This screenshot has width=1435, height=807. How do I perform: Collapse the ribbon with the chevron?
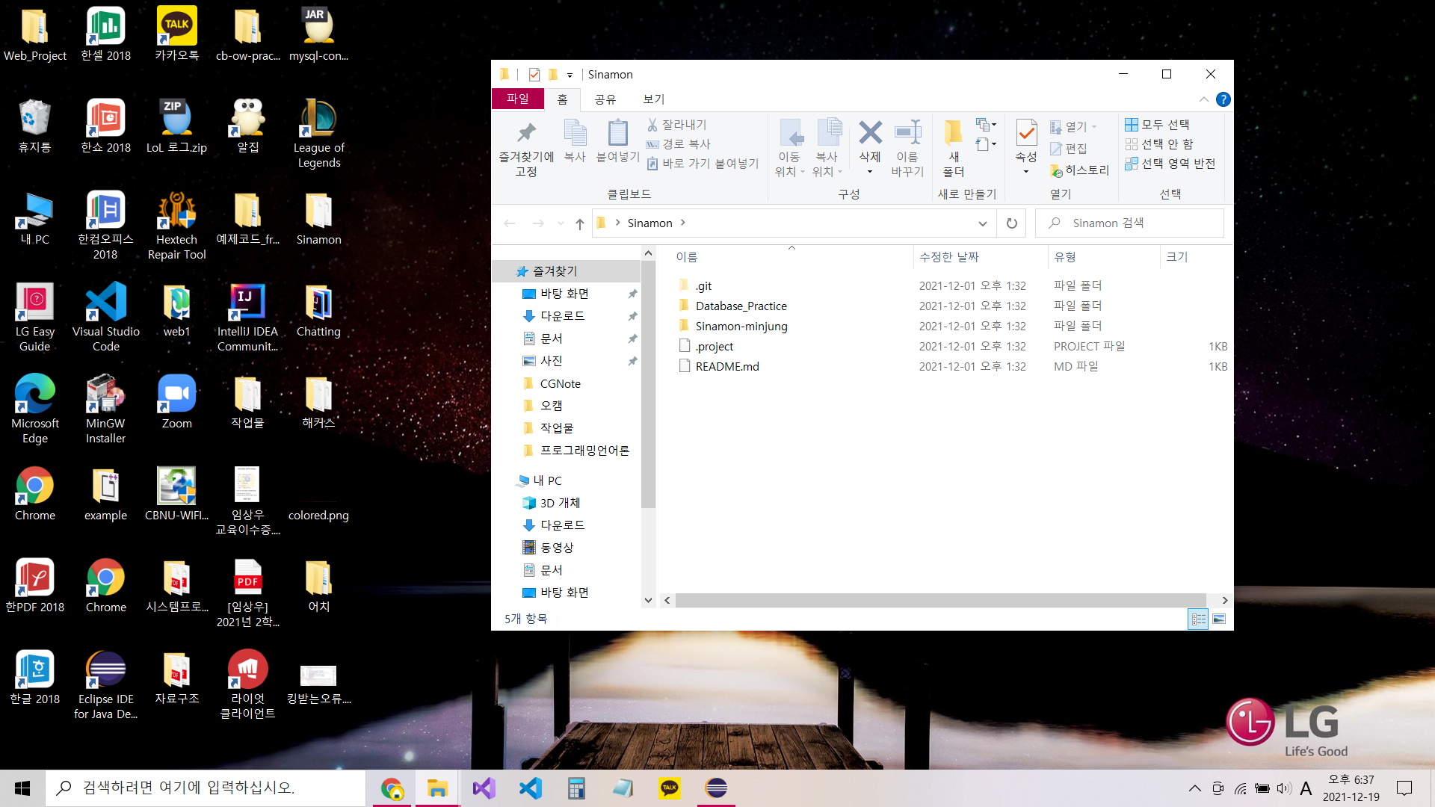1203,99
